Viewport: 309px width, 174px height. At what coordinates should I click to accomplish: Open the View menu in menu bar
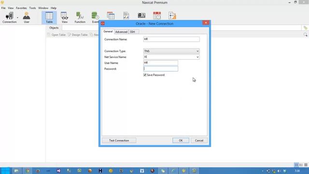click(x=11, y=8)
